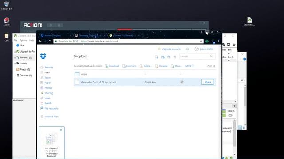Bookmark this page with the star
This screenshot has height=159, width=284.
click(201, 41)
